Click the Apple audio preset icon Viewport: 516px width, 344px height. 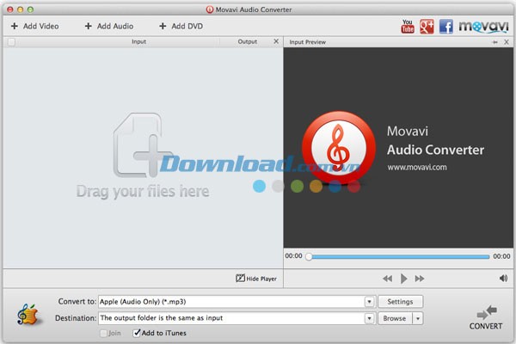(x=29, y=315)
